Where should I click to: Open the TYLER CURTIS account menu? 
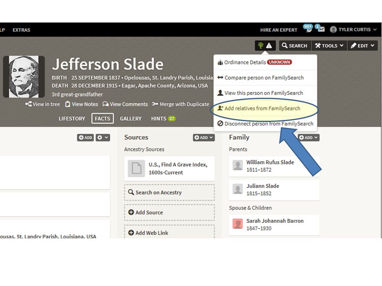tap(353, 29)
